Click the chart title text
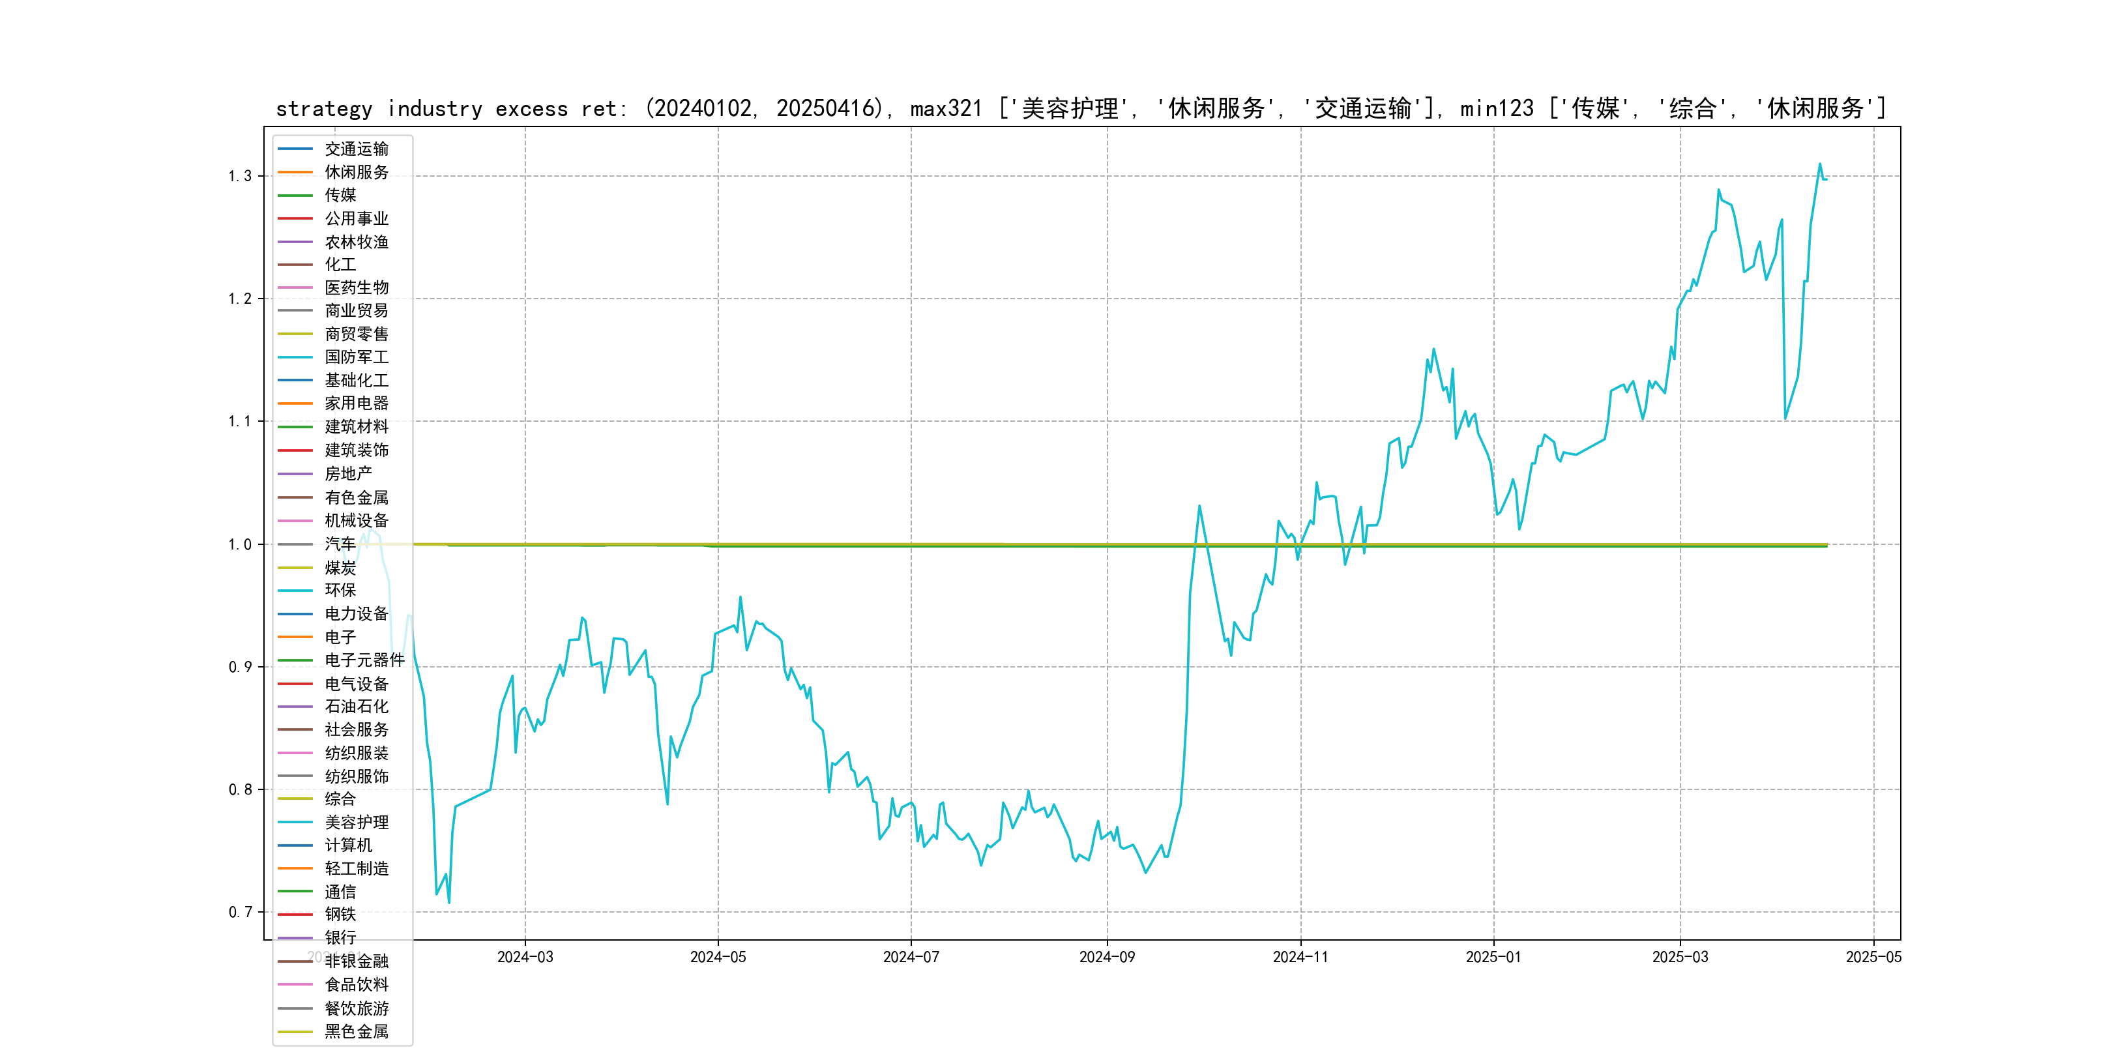Screen dimensions: 2112x1056 pos(1081,108)
